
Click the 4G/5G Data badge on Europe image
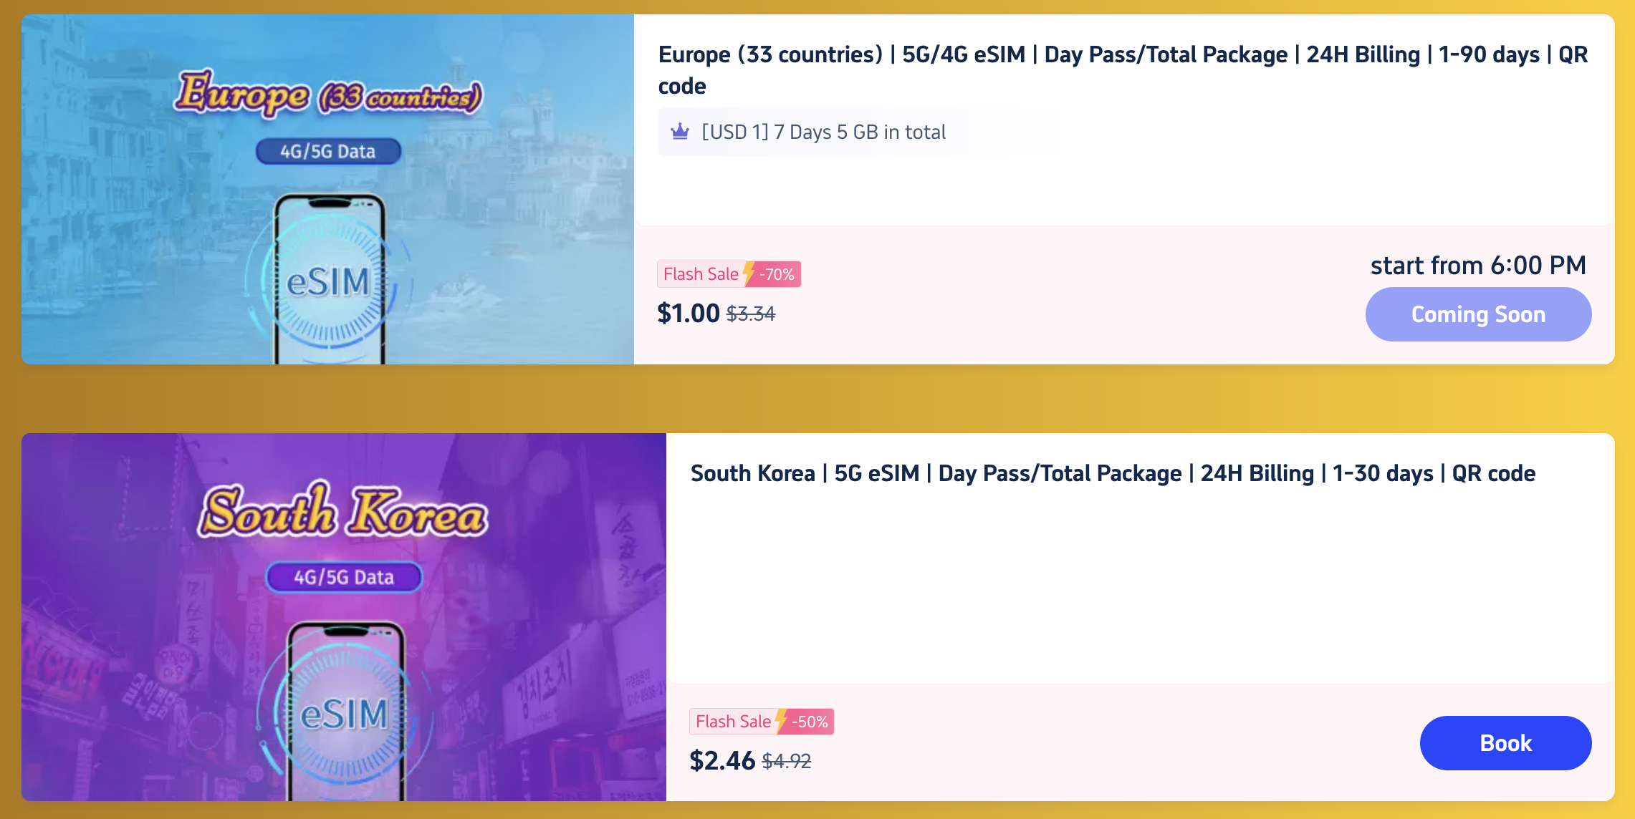pyautogui.click(x=328, y=152)
